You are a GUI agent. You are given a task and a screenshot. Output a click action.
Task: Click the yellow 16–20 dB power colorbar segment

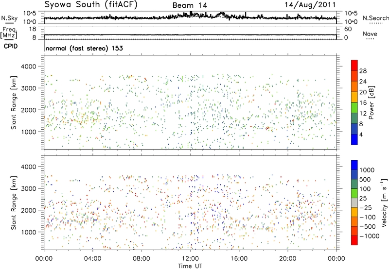354,97
